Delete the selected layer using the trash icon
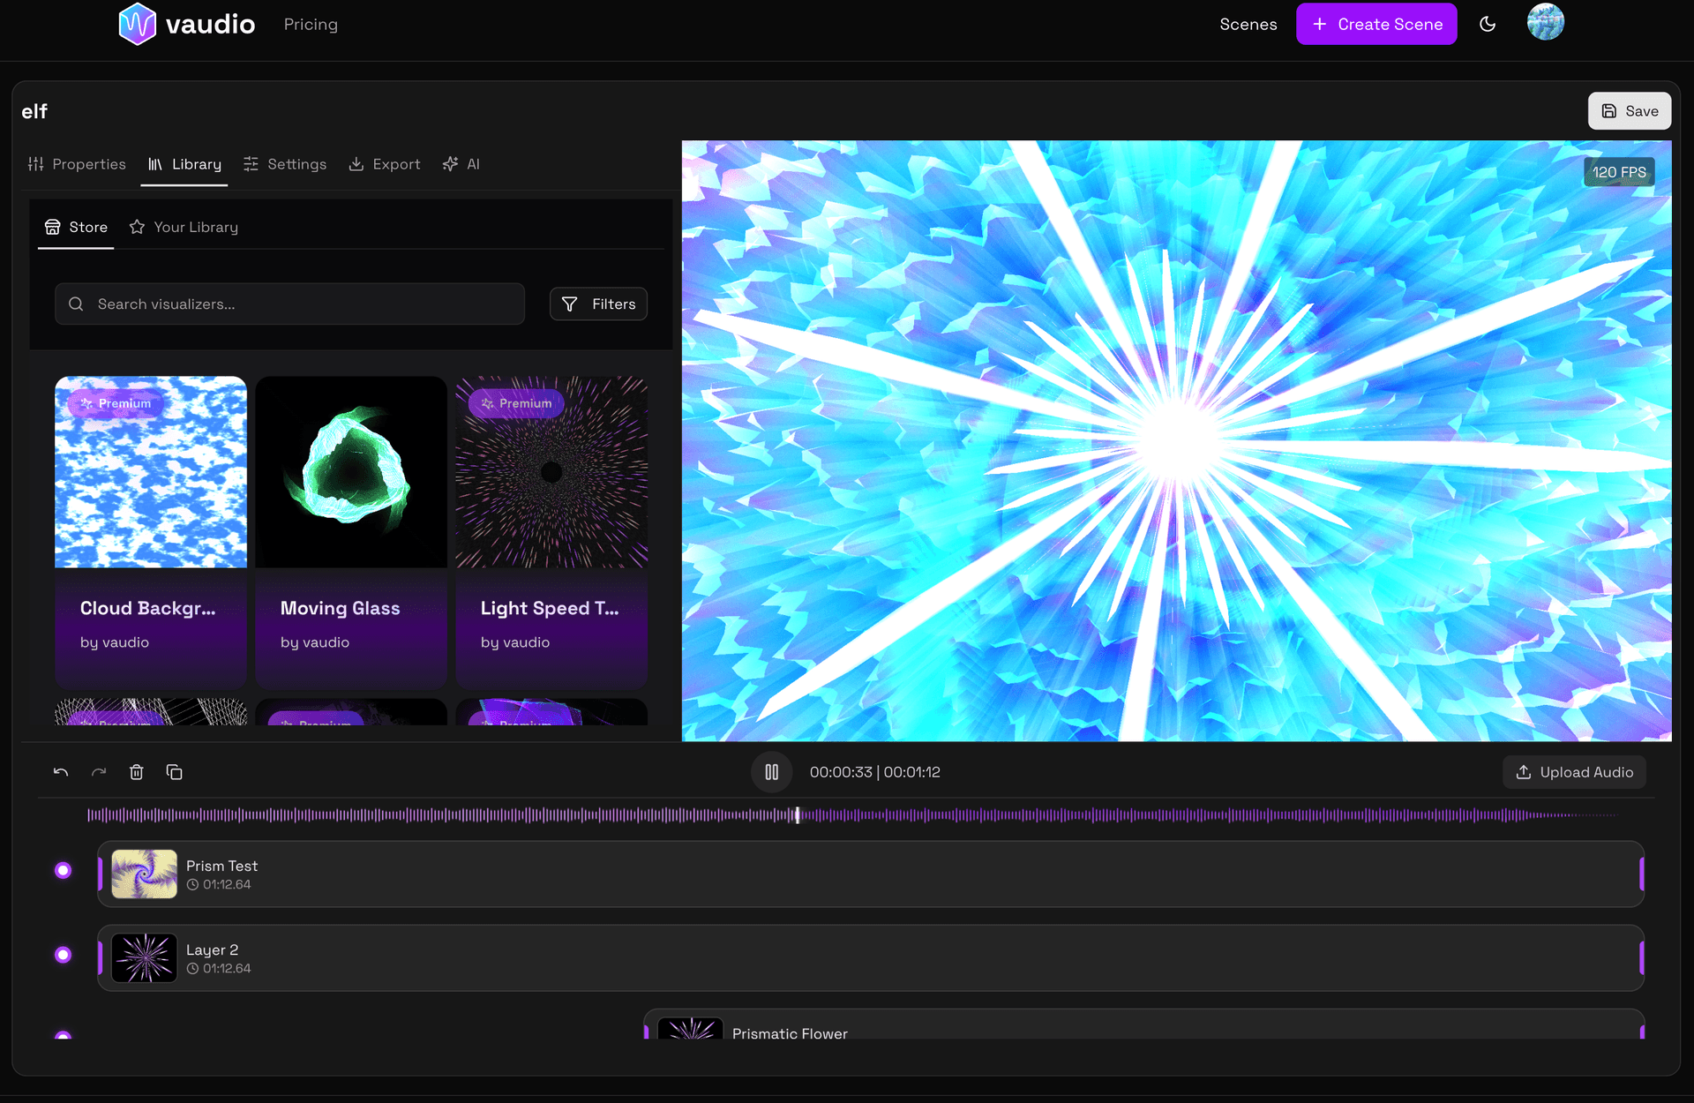The height and width of the screenshot is (1103, 1694). (136, 771)
